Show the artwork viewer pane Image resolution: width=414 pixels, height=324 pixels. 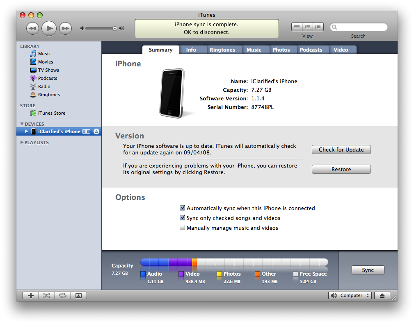tap(79, 295)
